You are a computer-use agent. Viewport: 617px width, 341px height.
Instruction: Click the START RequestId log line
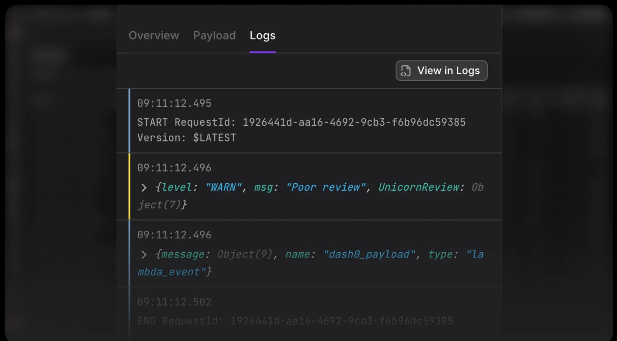[x=301, y=122]
